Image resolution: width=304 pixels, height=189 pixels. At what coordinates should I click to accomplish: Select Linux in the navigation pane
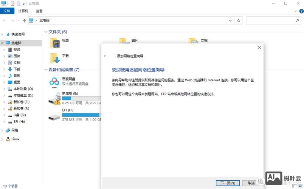pyautogui.click(x=16, y=139)
